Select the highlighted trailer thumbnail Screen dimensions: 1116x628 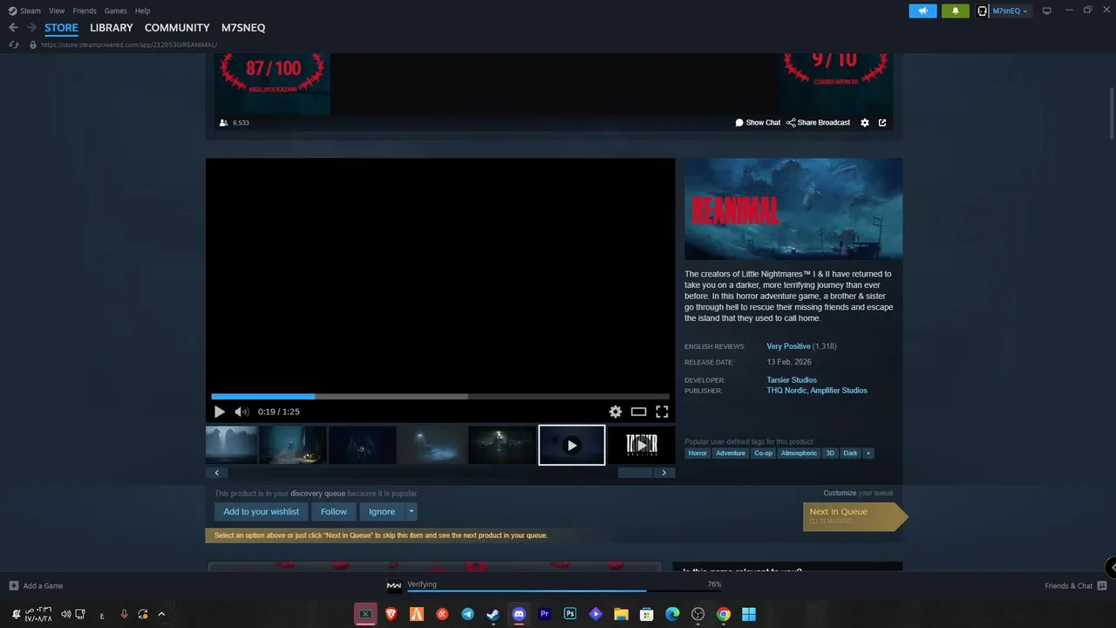(572, 445)
